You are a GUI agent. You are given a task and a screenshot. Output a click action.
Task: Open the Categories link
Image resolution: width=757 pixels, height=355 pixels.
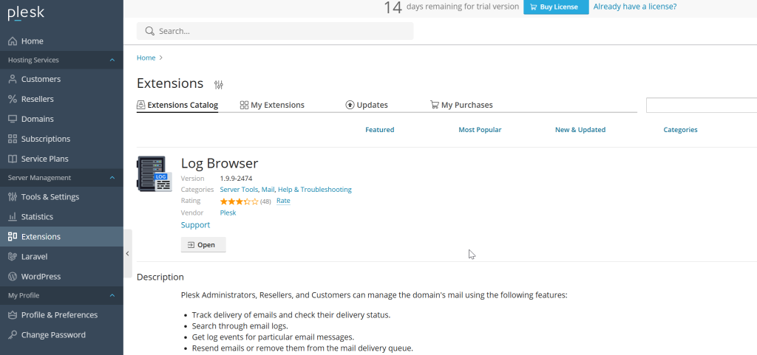tap(680, 130)
